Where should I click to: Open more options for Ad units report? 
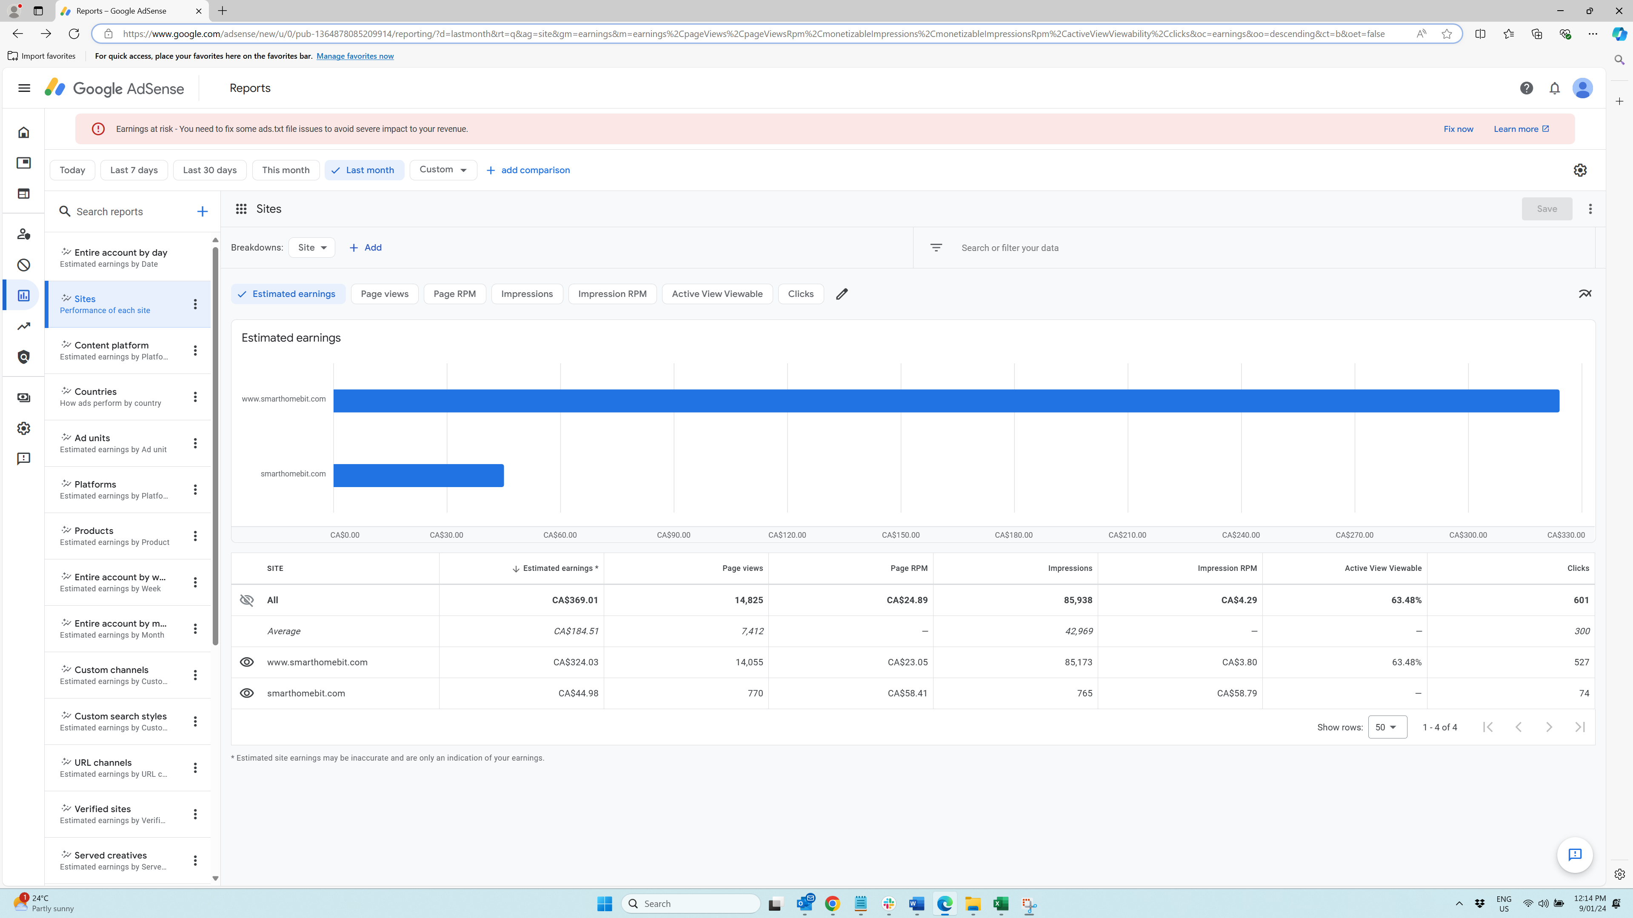195,443
